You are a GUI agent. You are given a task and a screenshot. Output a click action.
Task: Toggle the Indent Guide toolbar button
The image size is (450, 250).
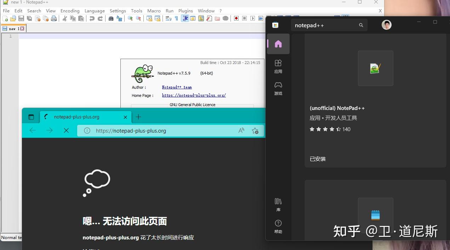coord(185,18)
